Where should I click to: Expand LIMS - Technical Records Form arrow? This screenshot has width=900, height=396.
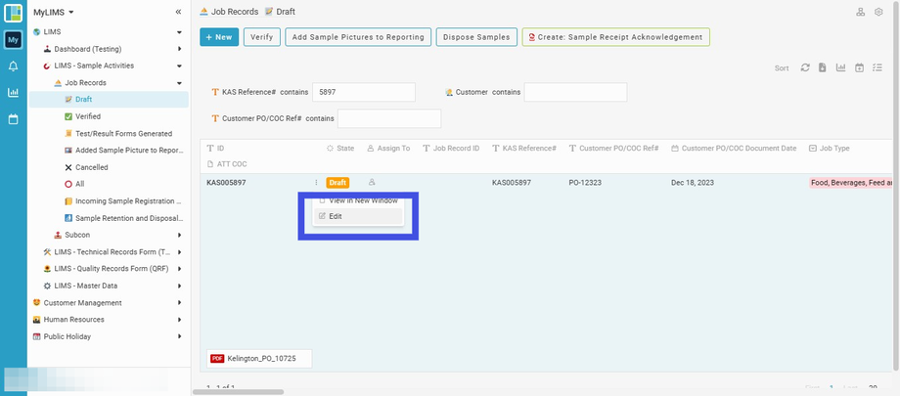tap(179, 252)
